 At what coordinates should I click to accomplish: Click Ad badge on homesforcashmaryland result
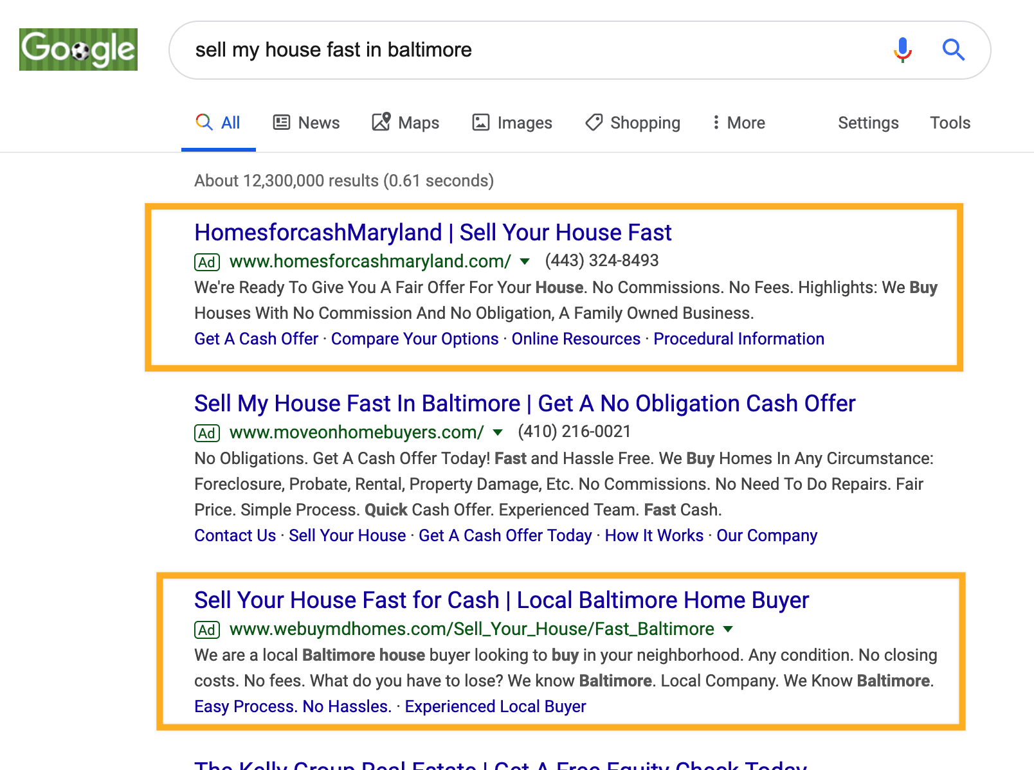[x=207, y=262]
